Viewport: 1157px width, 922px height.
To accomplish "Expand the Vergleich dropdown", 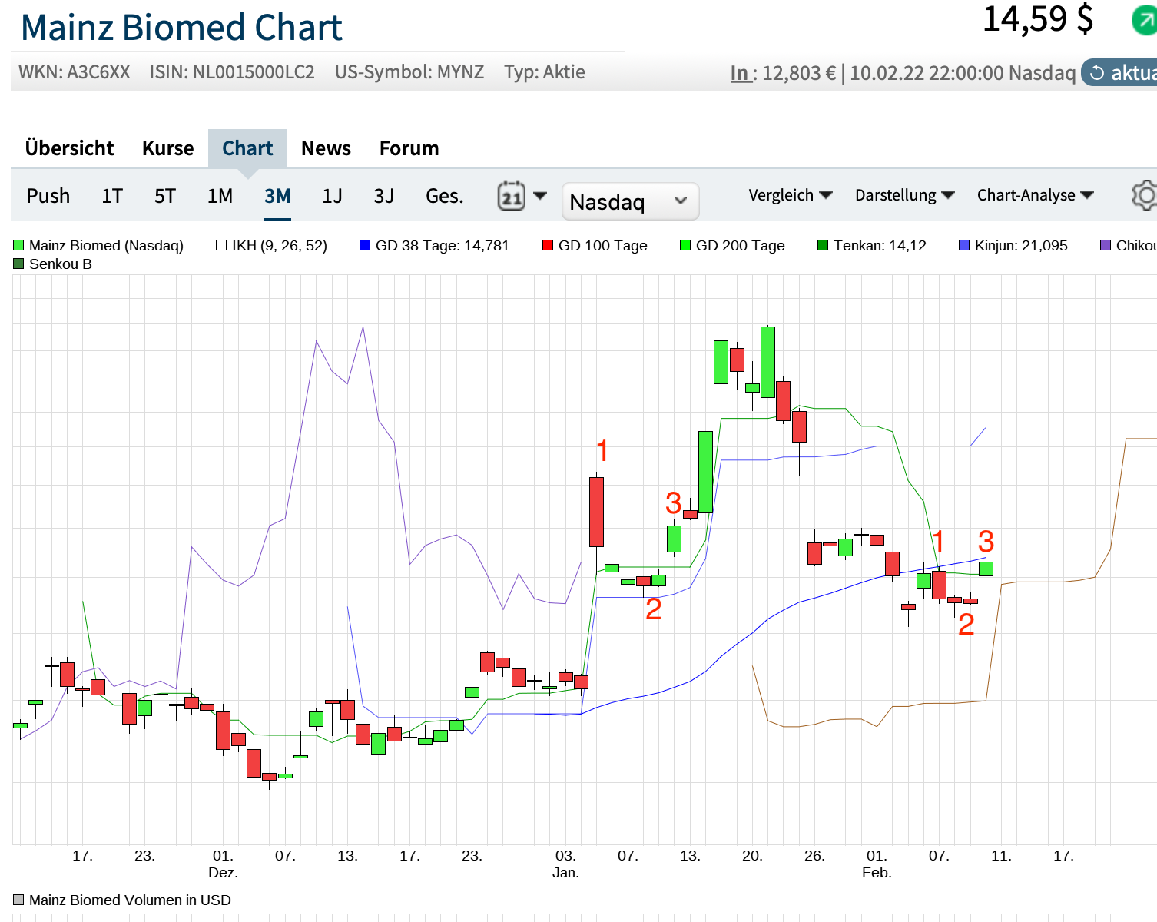I will (791, 195).
